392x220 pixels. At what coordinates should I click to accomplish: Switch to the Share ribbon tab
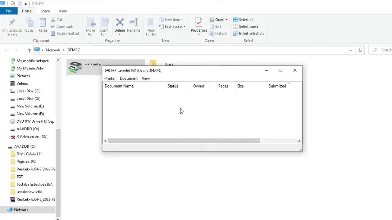click(x=45, y=11)
